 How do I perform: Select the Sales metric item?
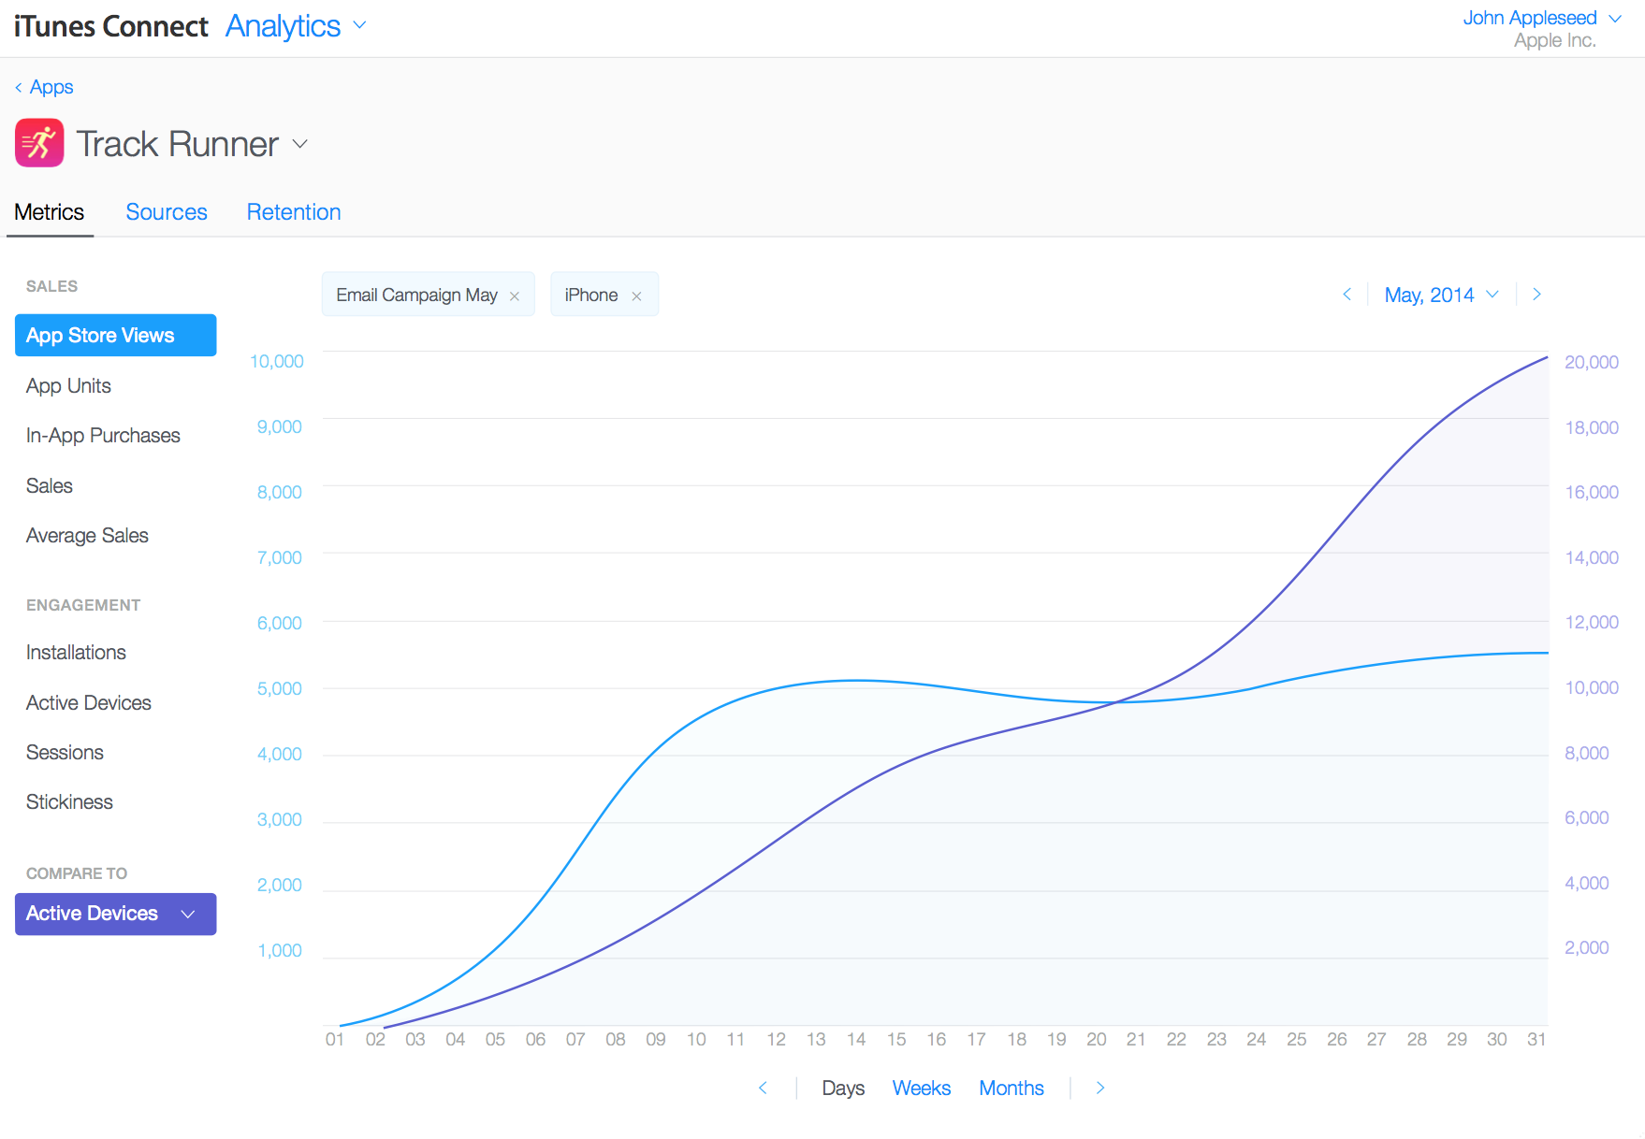tap(49, 485)
